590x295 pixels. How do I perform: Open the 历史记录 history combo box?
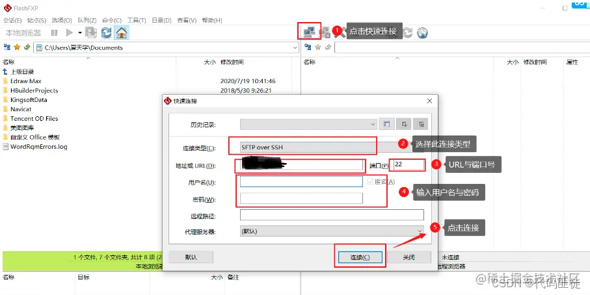(x=308, y=124)
